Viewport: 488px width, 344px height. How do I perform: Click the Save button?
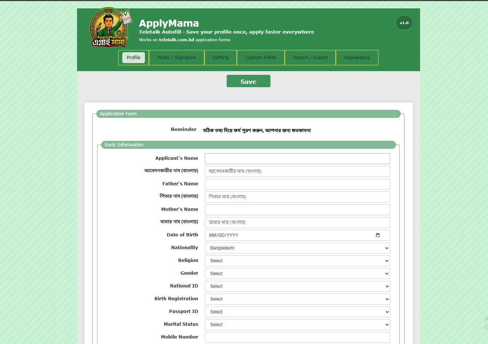pos(249,81)
